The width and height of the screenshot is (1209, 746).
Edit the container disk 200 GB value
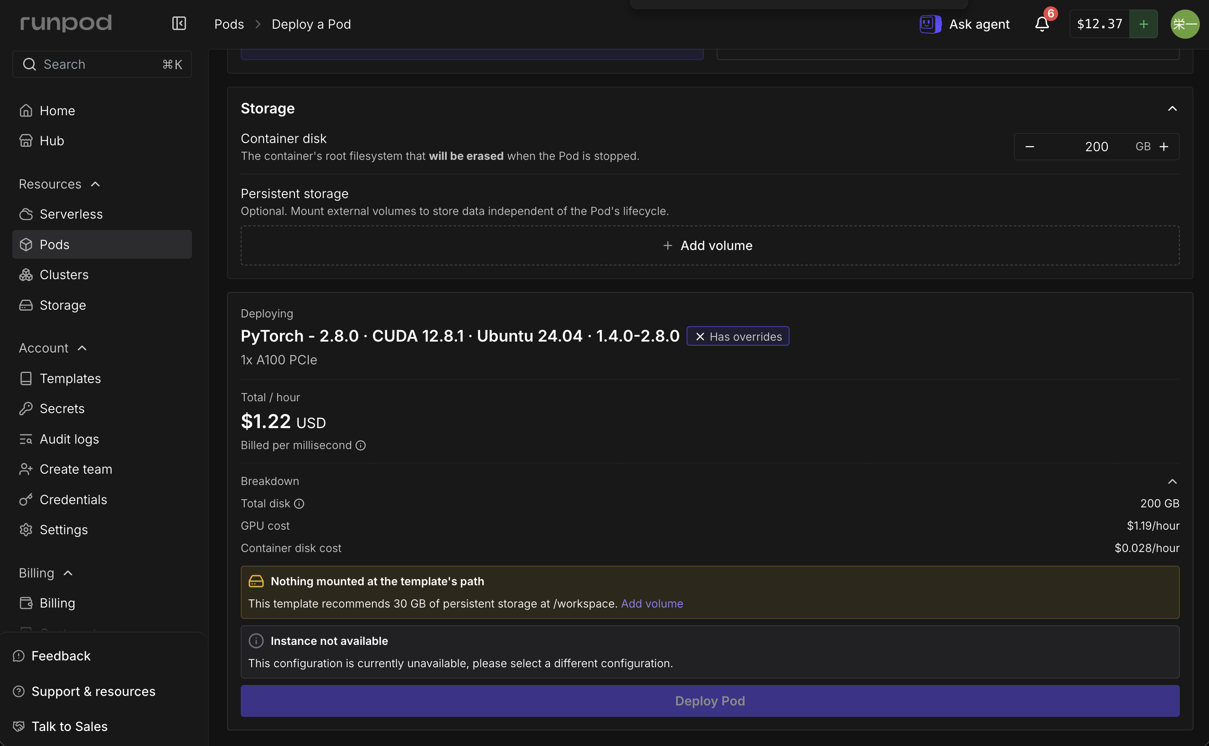click(1096, 147)
